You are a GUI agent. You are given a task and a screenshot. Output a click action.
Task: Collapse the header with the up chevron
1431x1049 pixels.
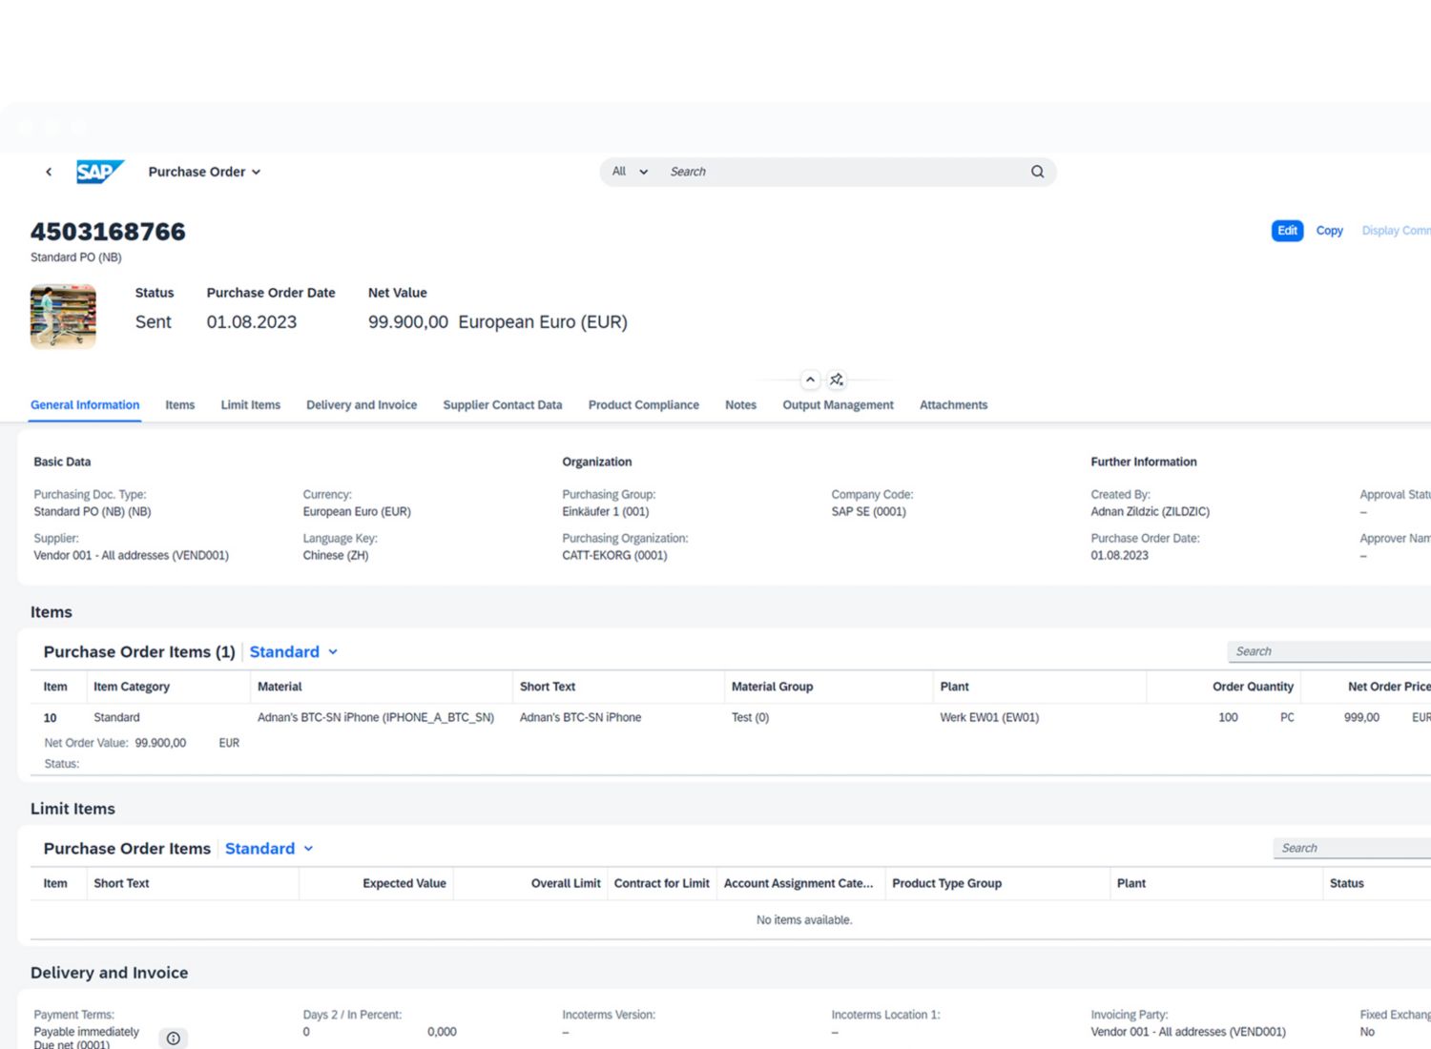(810, 380)
